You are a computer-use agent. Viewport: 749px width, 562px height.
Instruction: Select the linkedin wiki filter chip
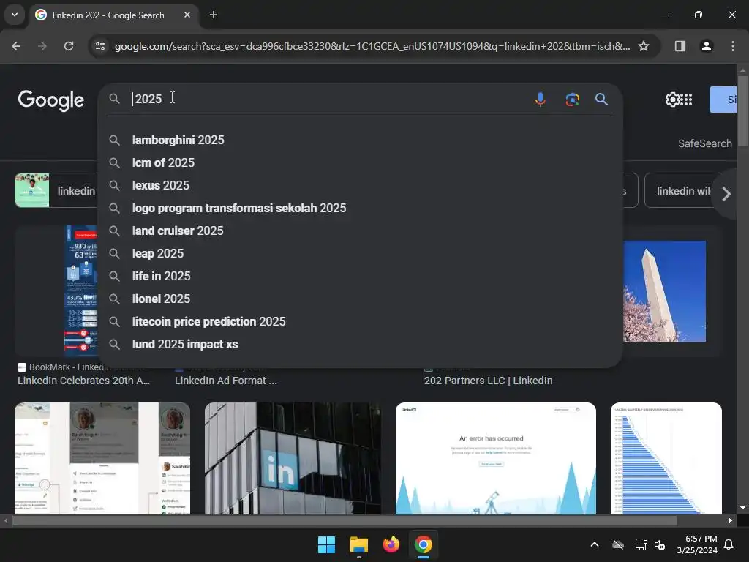(x=684, y=190)
